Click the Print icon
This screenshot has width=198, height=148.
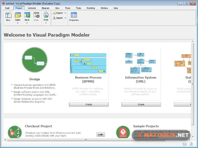point(46,15)
